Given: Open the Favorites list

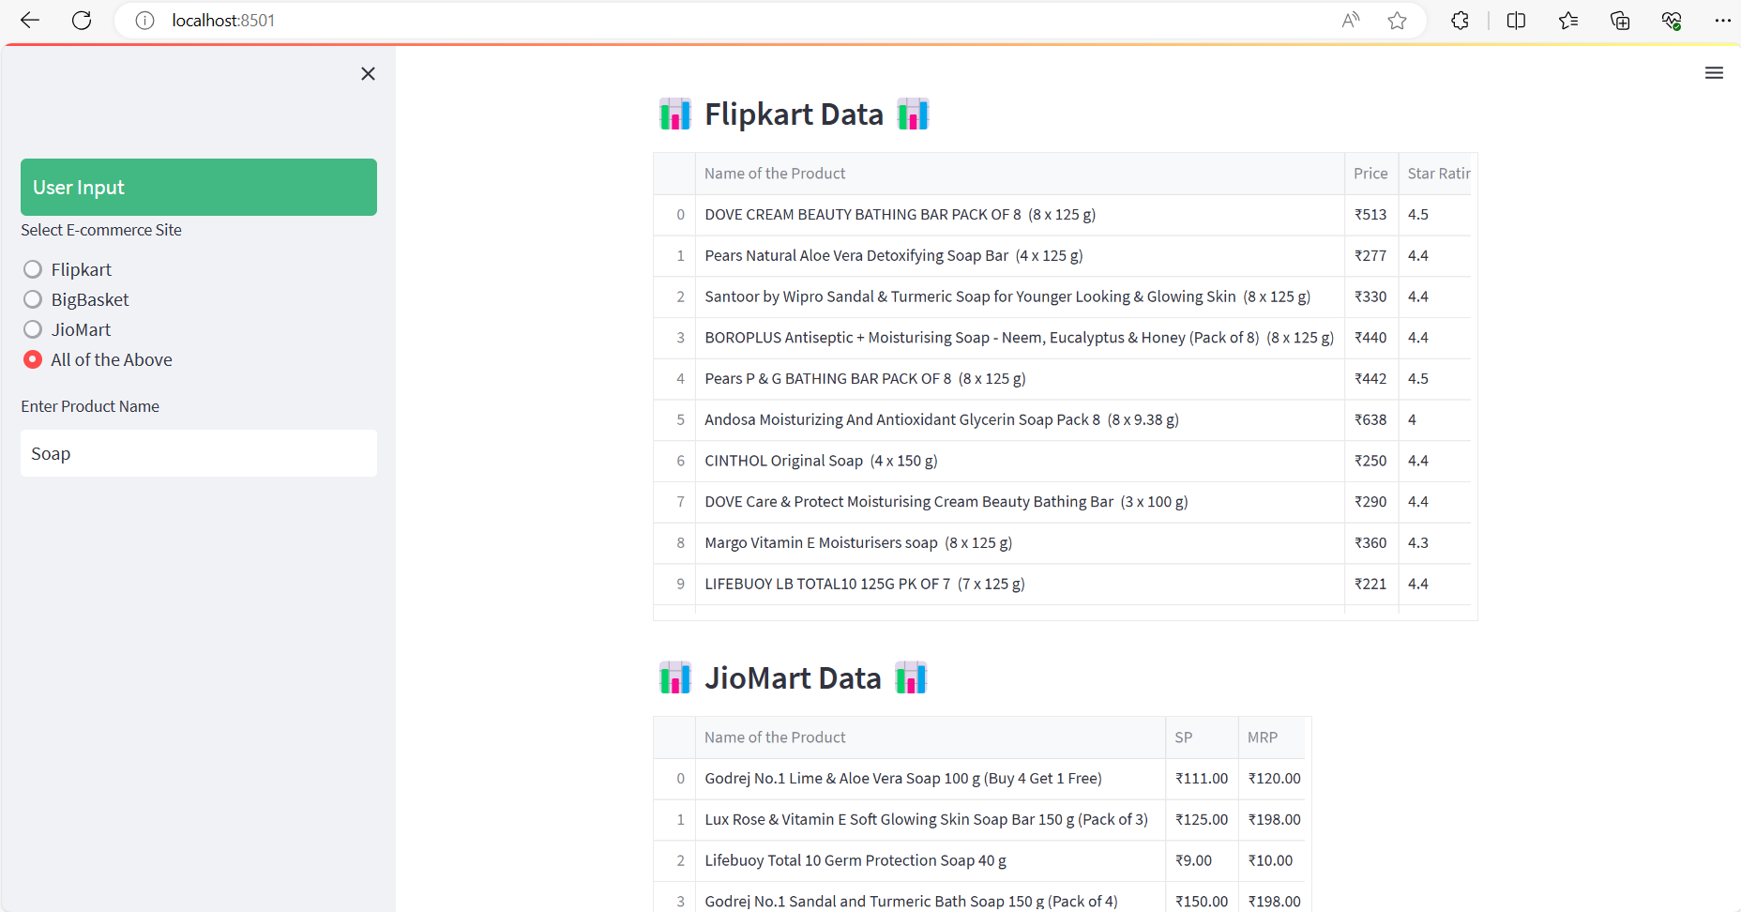Looking at the screenshot, I should pos(1567,20).
